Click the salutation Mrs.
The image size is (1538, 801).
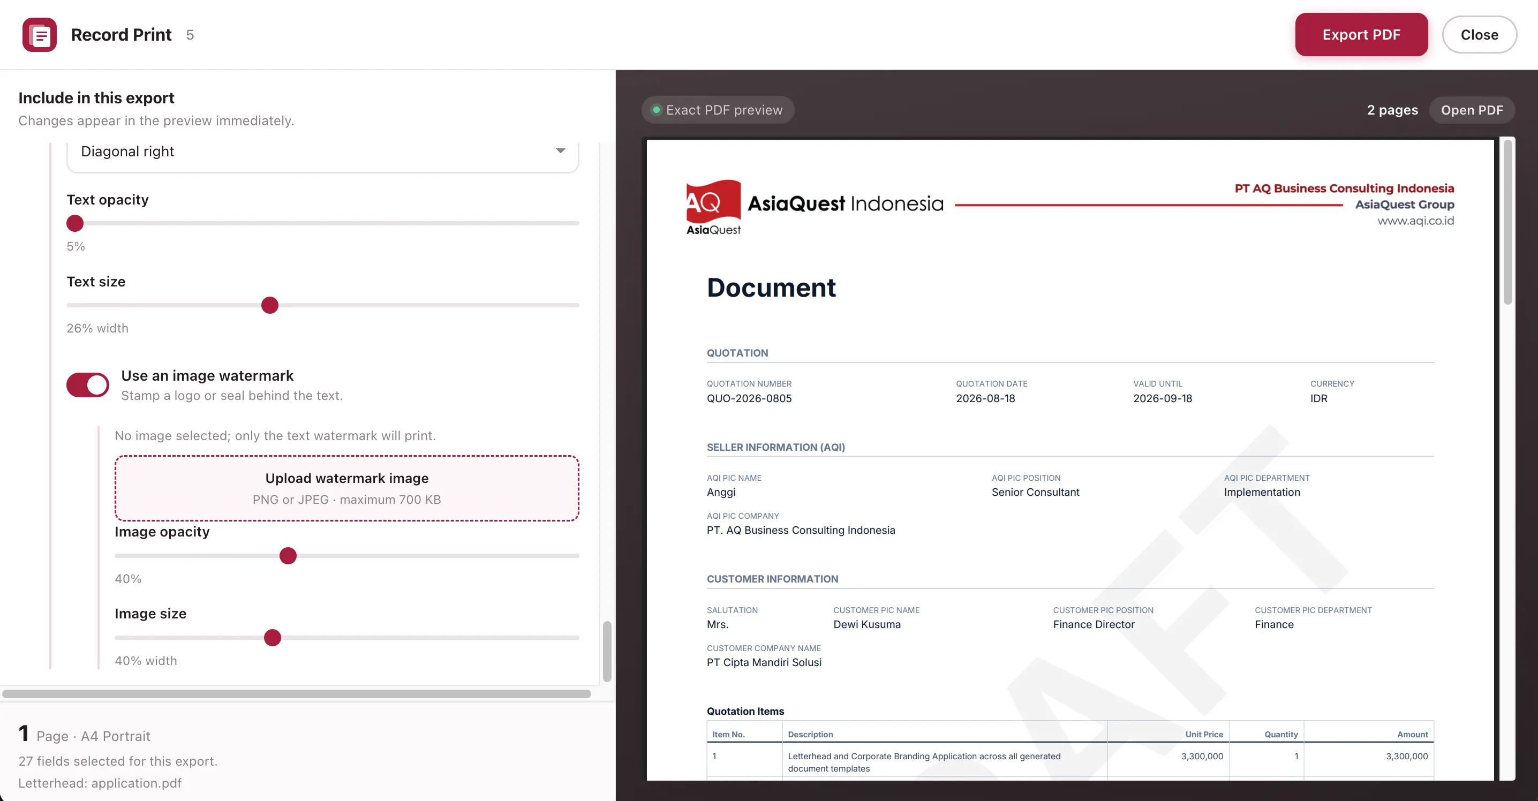coord(718,624)
